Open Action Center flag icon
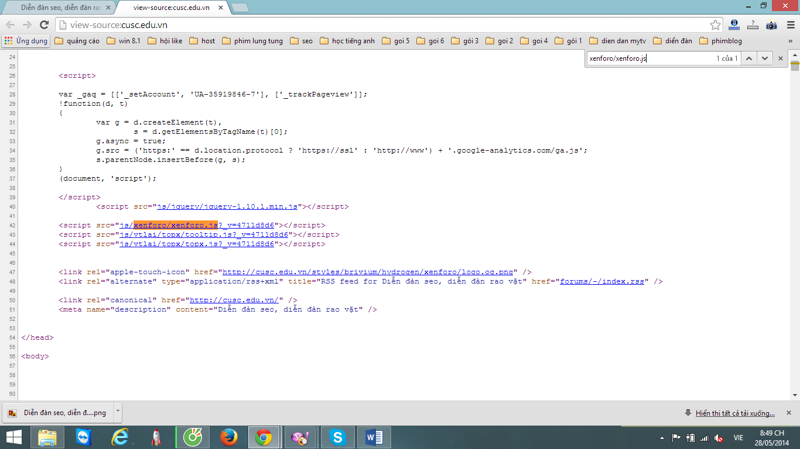The height and width of the screenshot is (449, 800). tap(676, 437)
